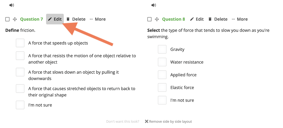This screenshot has height=128, width=283.
Task: Tick the Question 8 selection checkbox
Action: pyautogui.click(x=149, y=19)
